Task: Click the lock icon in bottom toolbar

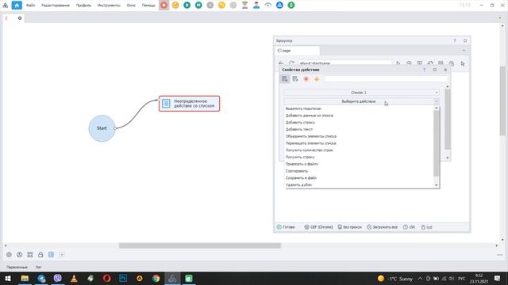Action: pos(40,255)
